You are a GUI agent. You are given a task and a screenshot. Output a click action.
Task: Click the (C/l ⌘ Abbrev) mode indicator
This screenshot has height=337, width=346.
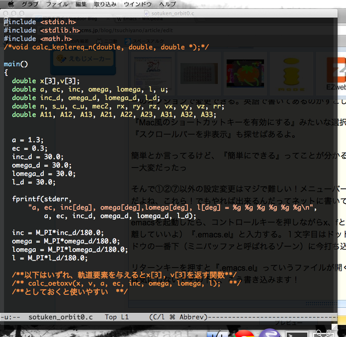pyautogui.click(x=178, y=317)
